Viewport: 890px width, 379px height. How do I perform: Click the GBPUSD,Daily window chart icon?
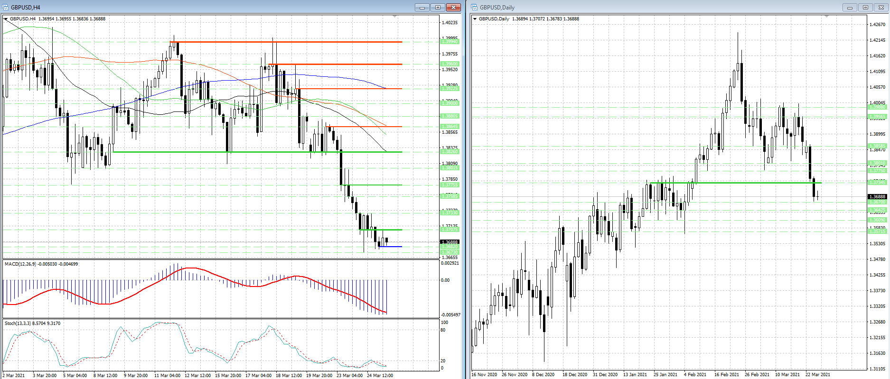coord(474,7)
